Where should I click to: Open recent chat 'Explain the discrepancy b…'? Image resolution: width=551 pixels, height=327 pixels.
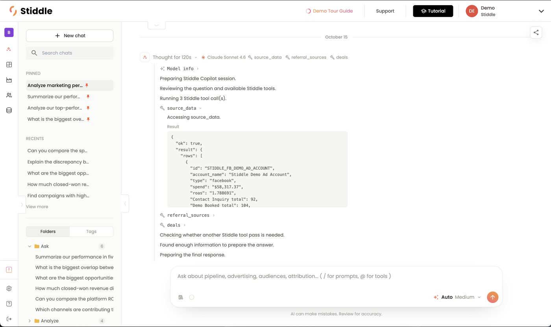point(58,162)
